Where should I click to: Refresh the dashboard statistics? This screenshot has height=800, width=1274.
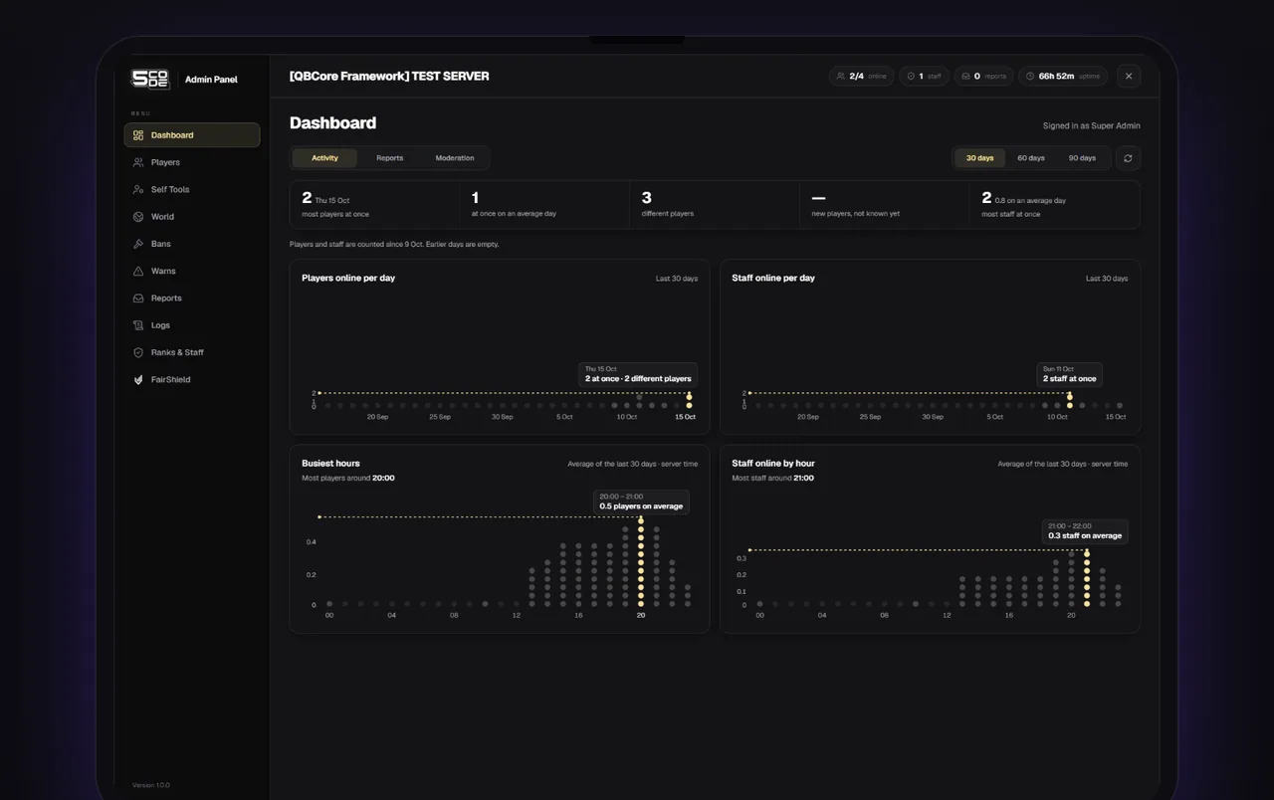click(x=1128, y=158)
